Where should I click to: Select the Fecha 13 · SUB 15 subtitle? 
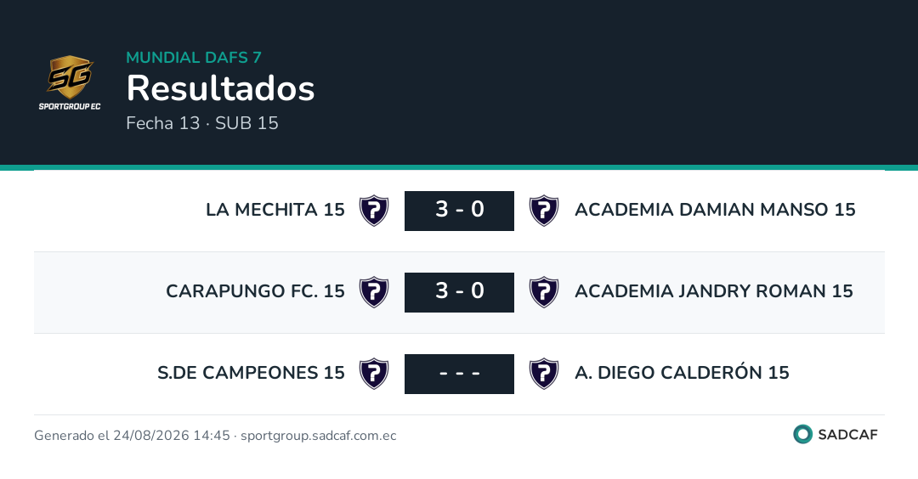tap(202, 123)
